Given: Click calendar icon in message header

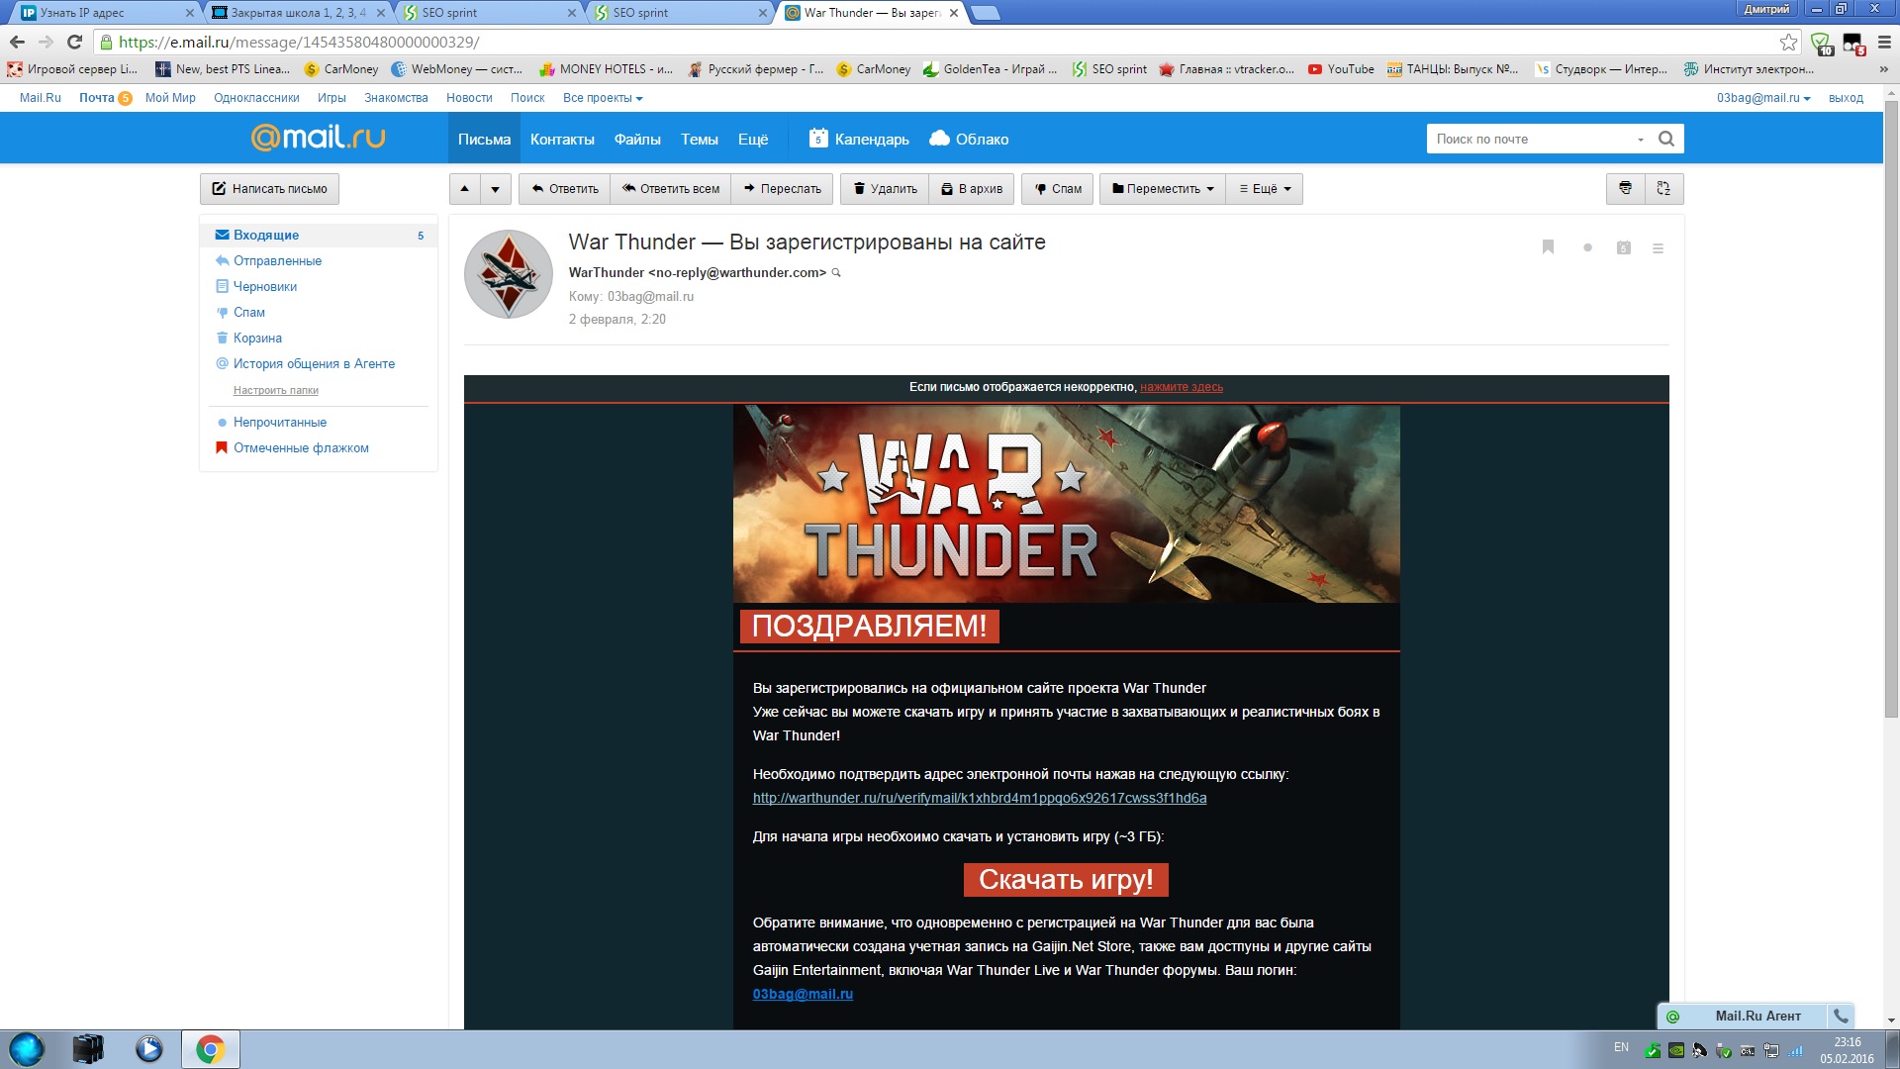Looking at the screenshot, I should pos(1624,247).
